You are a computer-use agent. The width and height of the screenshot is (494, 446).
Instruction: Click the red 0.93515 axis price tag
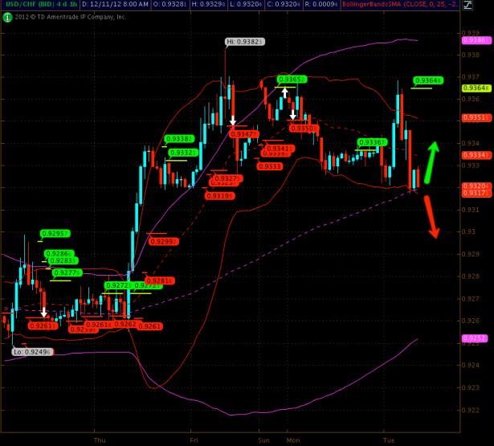pos(476,117)
